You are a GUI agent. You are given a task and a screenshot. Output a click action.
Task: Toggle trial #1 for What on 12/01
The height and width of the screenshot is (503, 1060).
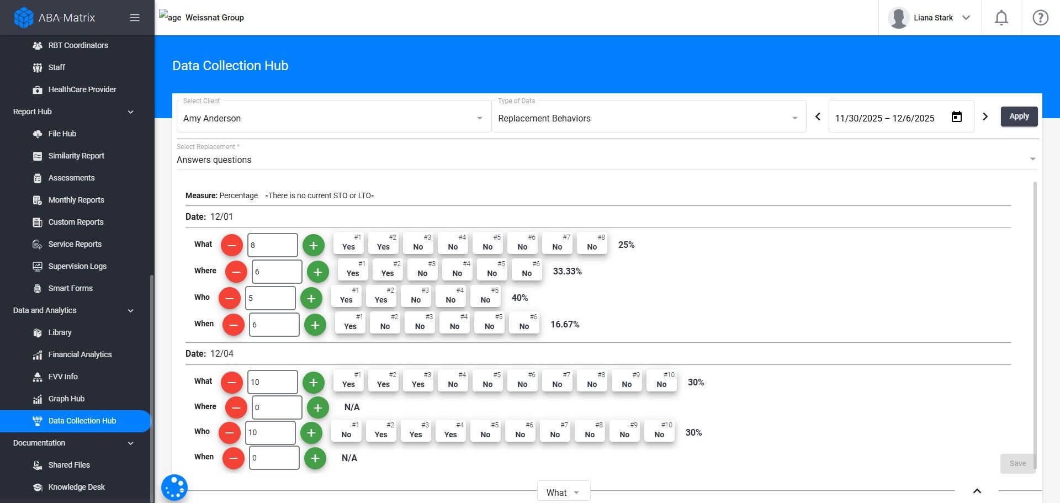[348, 243]
